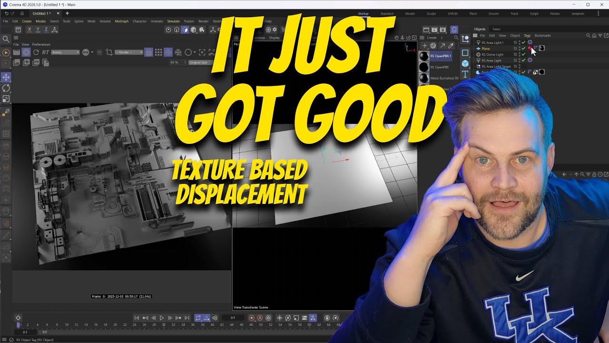The width and height of the screenshot is (609, 343).
Task: Click the render region crop icon
Action: click(109, 52)
